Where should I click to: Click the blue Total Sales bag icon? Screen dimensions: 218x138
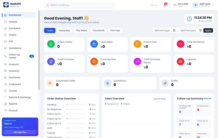click(x=94, y=44)
